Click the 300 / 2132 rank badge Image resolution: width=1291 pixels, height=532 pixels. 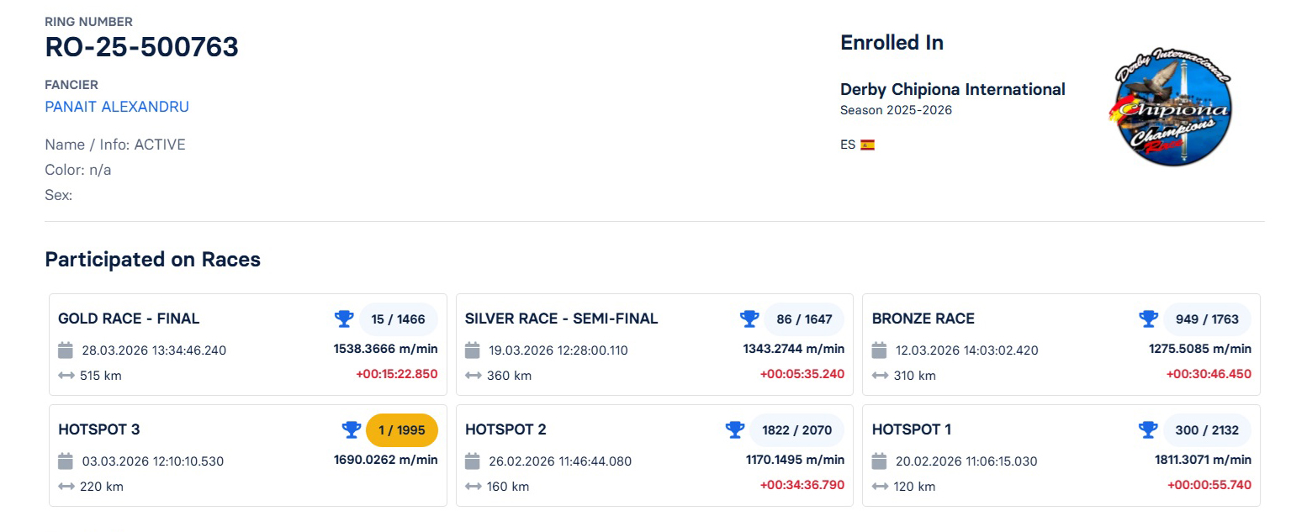pos(1207,429)
